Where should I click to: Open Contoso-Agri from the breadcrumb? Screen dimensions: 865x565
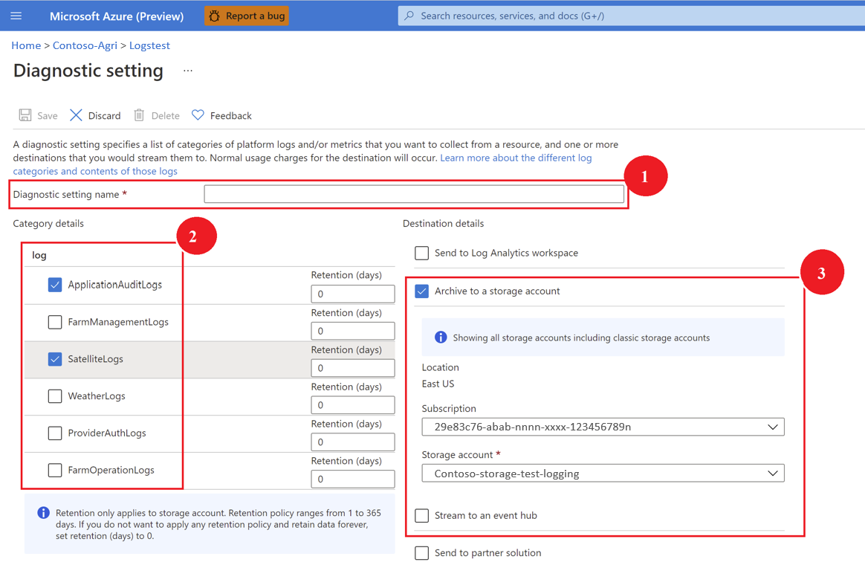[85, 45]
